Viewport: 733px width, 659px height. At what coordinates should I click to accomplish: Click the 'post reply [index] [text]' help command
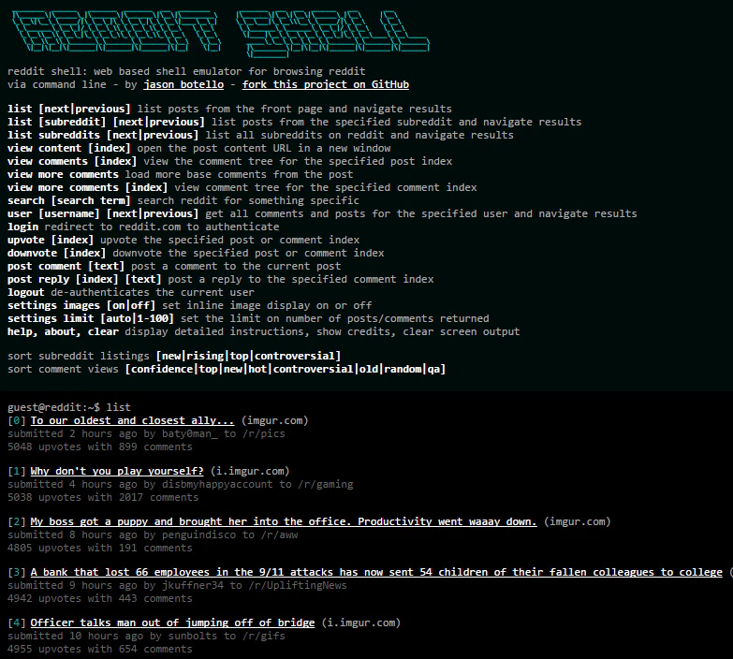click(84, 279)
